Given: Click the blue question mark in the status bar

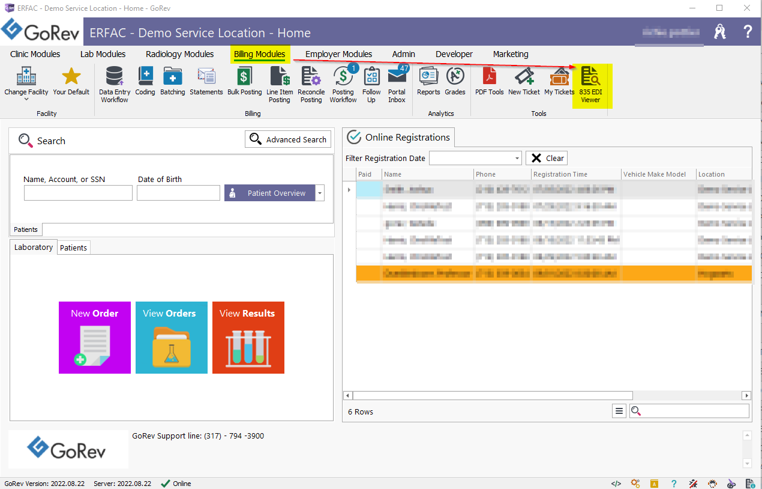Looking at the screenshot, I should click(x=674, y=484).
